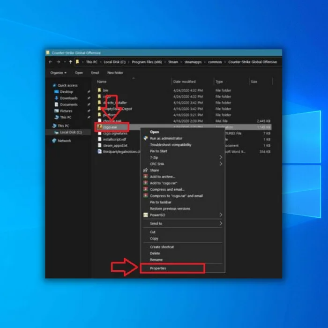Select Properties in the context menu
The image size is (328, 328).
(158, 268)
